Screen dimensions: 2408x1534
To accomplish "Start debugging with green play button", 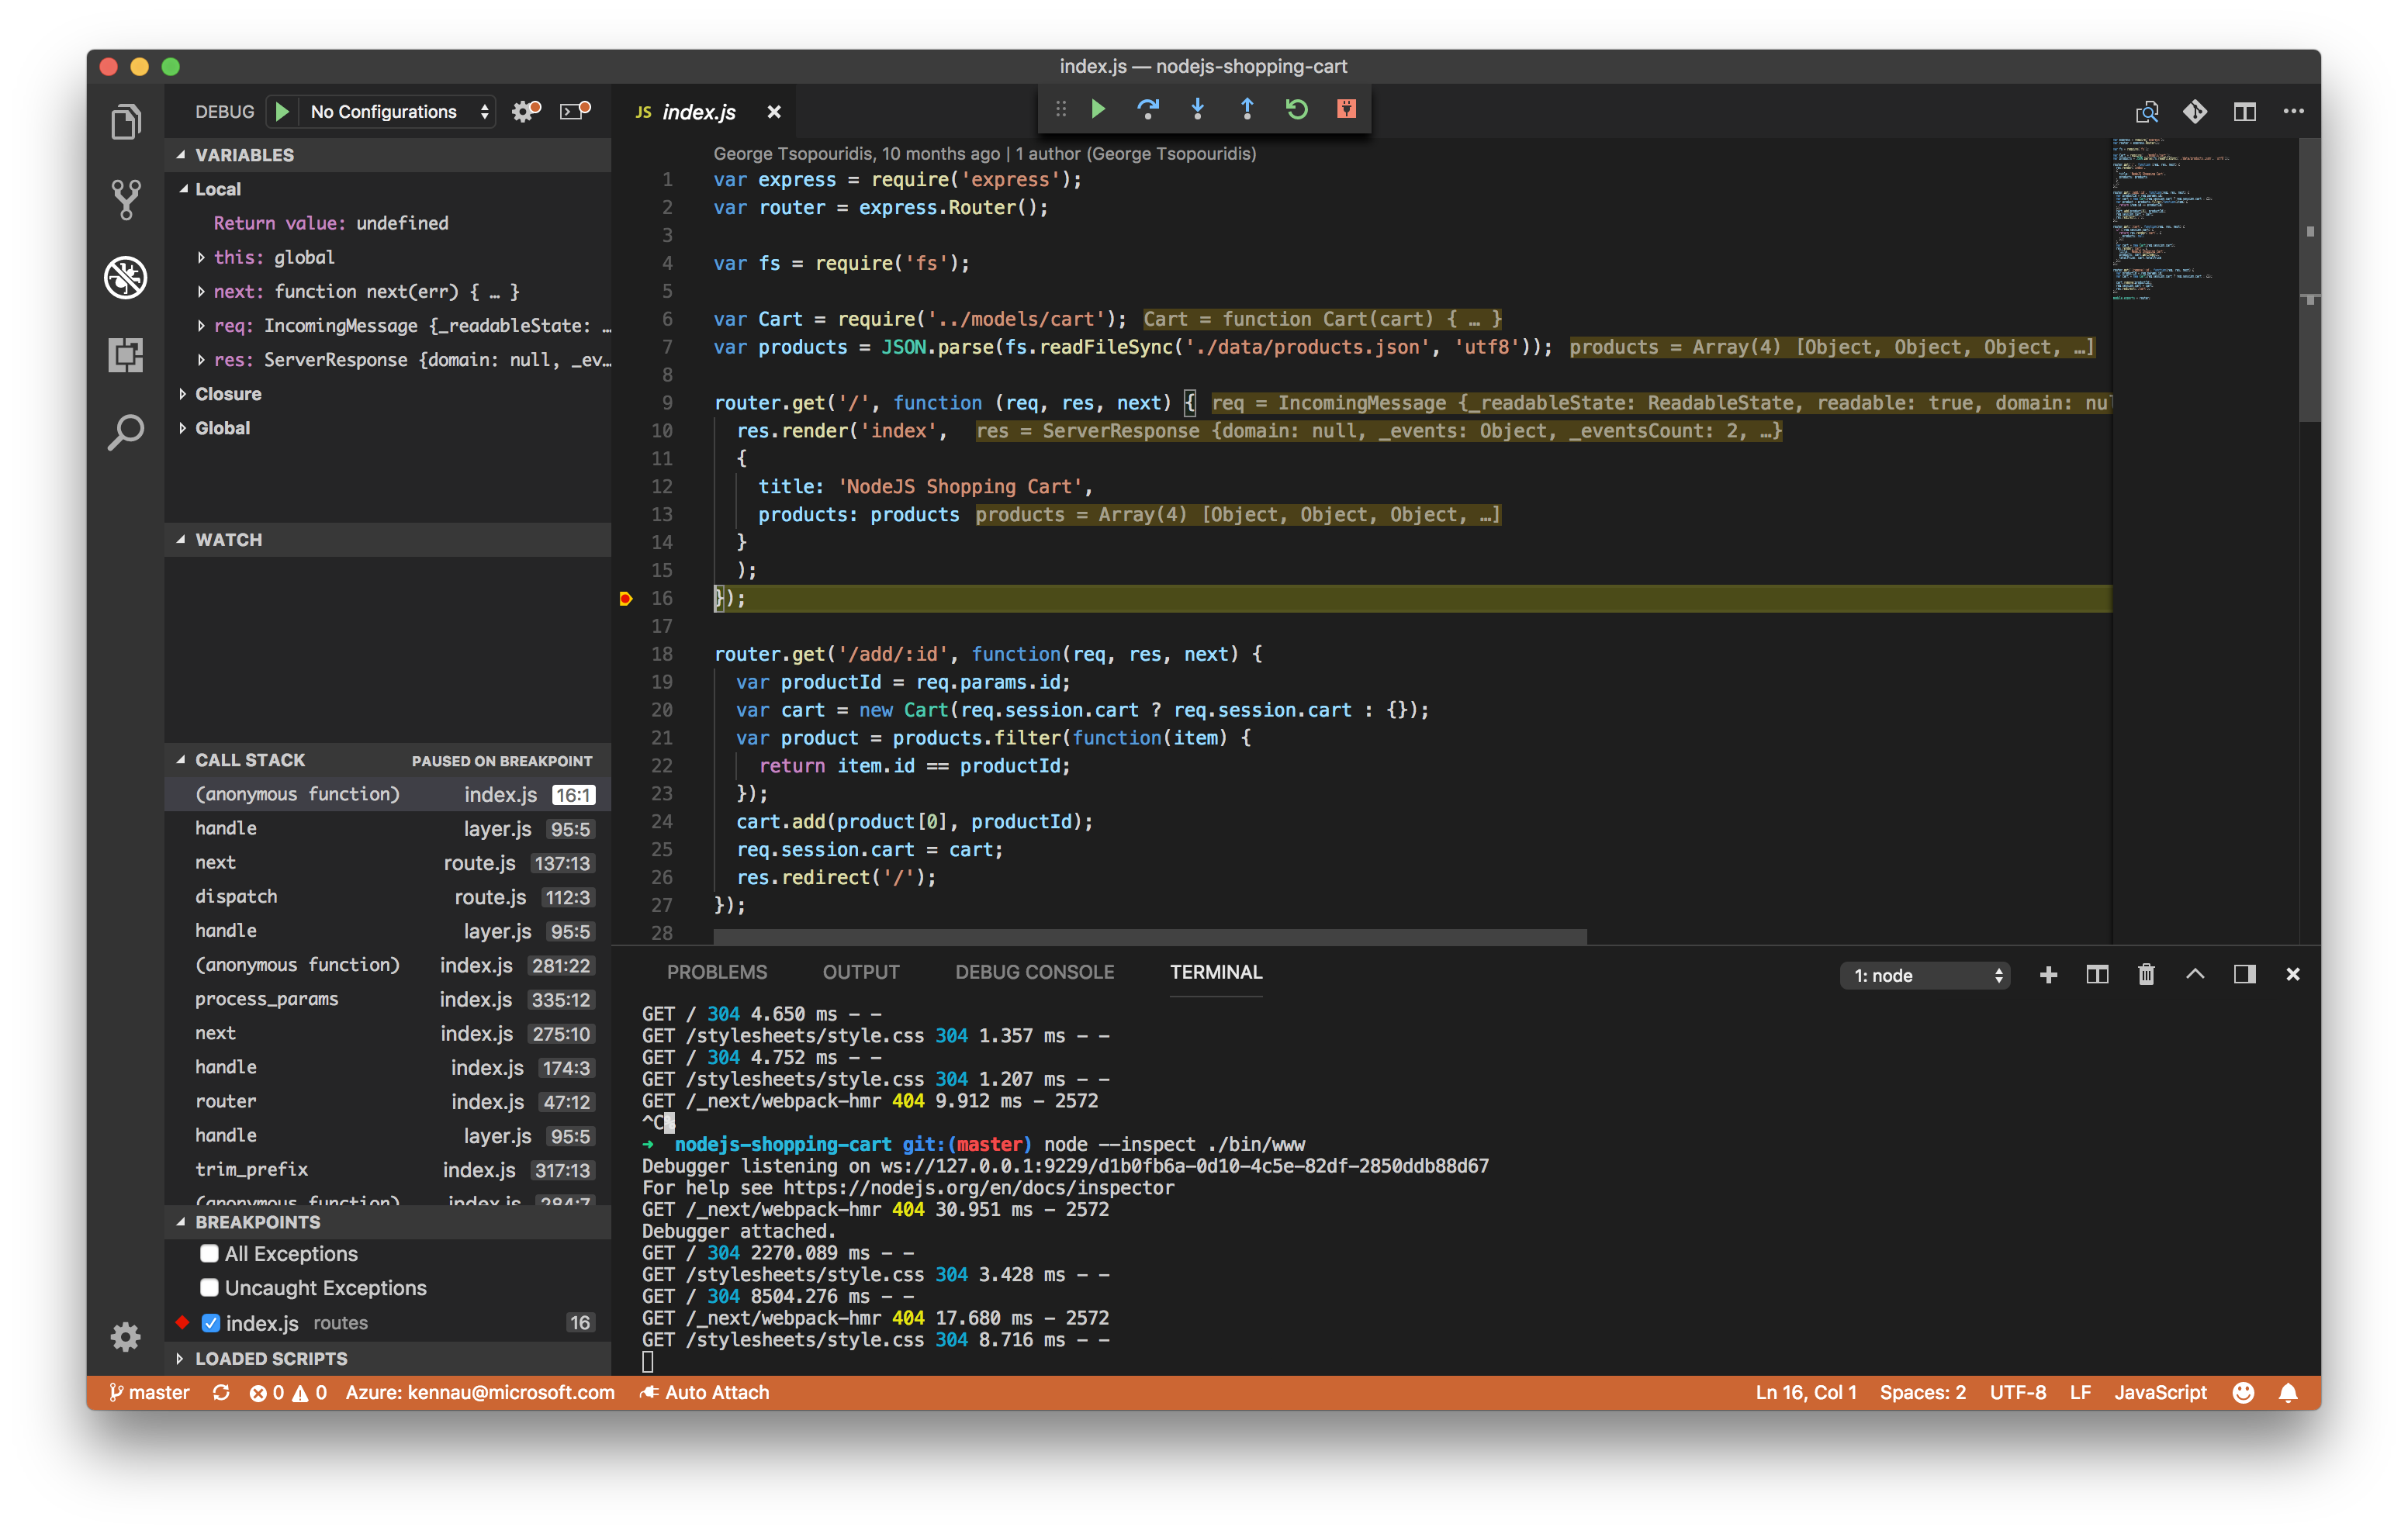I will point(282,112).
